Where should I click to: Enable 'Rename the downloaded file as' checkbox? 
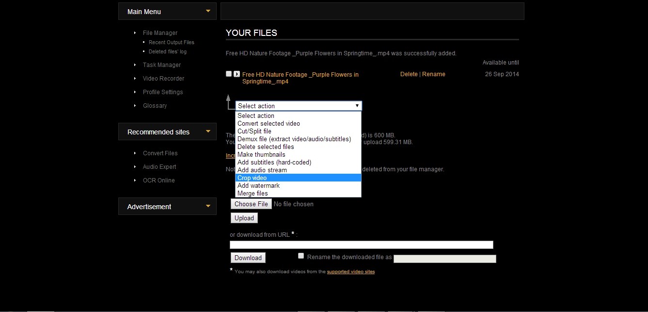pyautogui.click(x=301, y=256)
